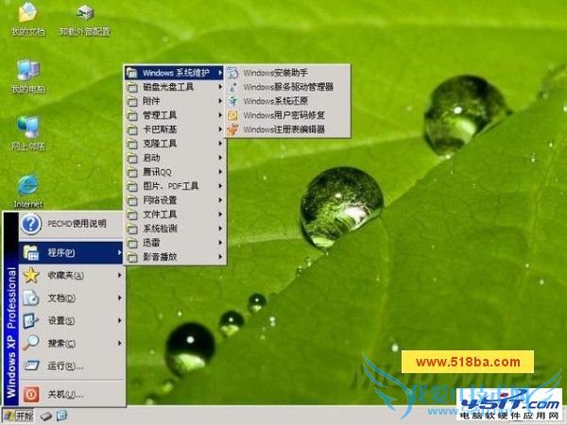This screenshot has height=425, width=567.
Task: Expand the 克隆工具 submenu arrow
Action: click(220, 144)
